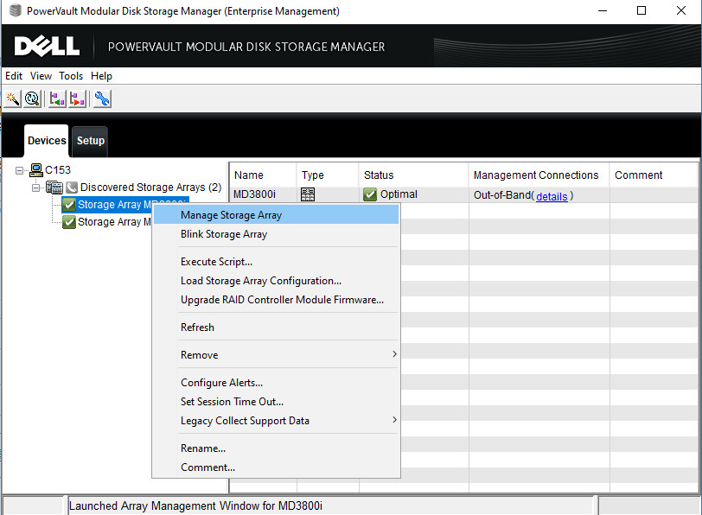Click the rescan magnifier toolbar icon
702x515 pixels.
[x=33, y=99]
